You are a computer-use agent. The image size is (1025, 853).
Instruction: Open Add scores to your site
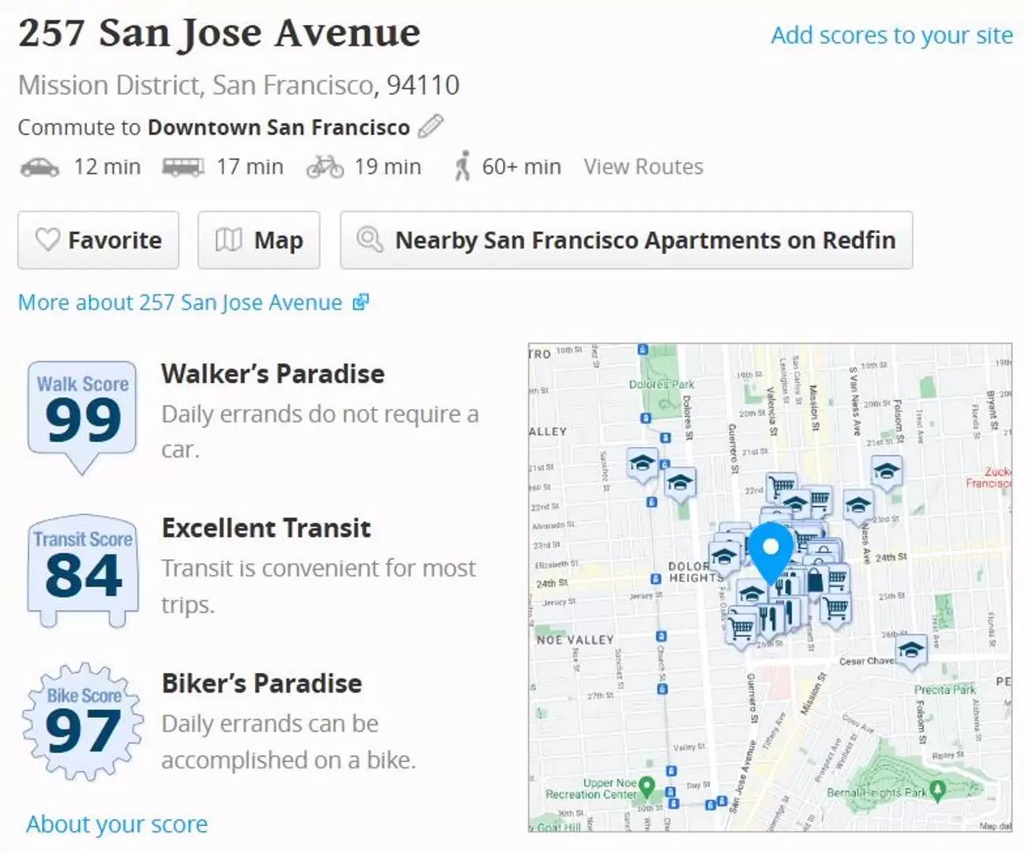(x=892, y=35)
